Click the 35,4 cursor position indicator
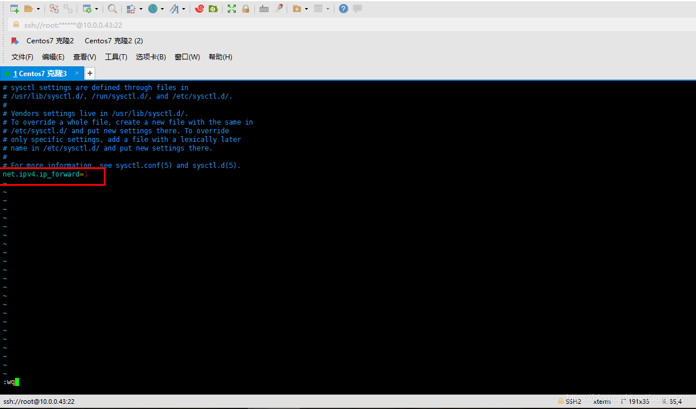Image resolution: width=696 pixels, height=409 pixels. coord(675,402)
